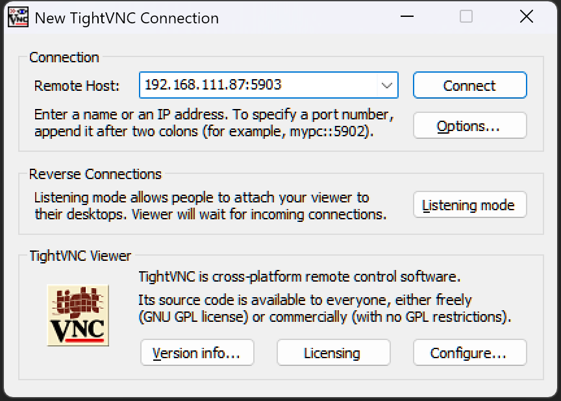The width and height of the screenshot is (561, 401).
Task: Start Listening mode
Action: coord(469,205)
